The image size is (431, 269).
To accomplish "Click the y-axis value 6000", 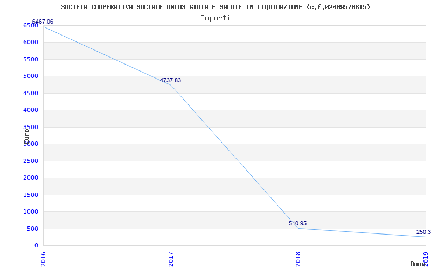I will [x=30, y=43].
